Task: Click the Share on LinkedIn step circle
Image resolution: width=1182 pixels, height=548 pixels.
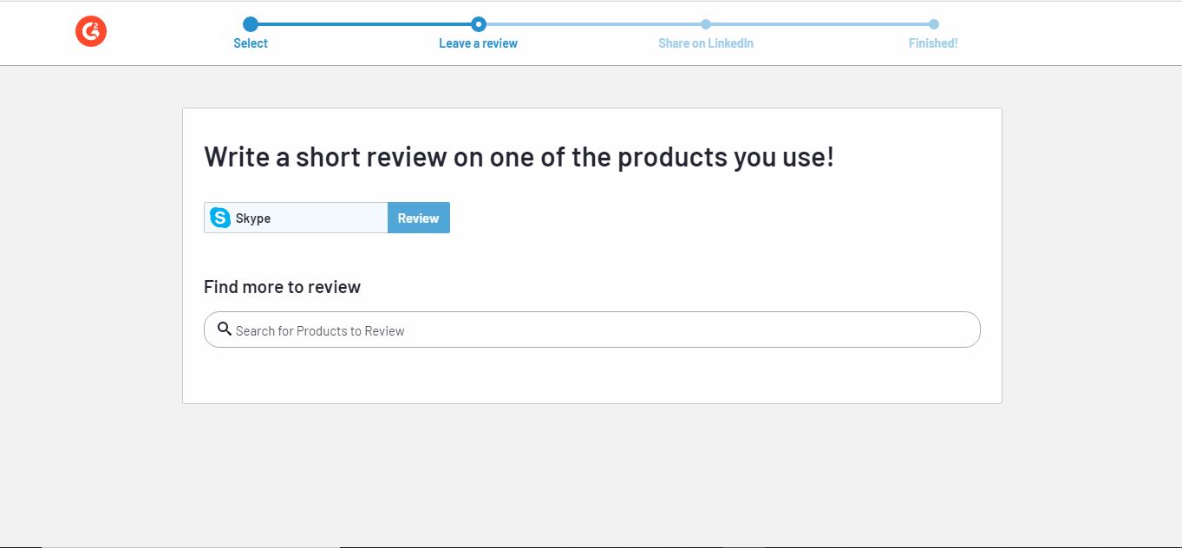Action: pyautogui.click(x=706, y=24)
